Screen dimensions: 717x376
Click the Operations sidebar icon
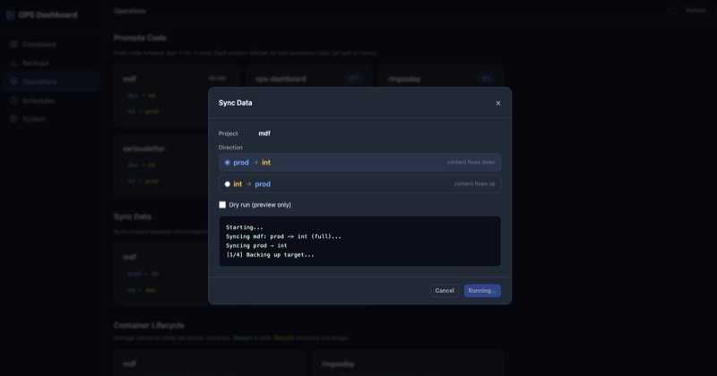[x=13, y=81]
